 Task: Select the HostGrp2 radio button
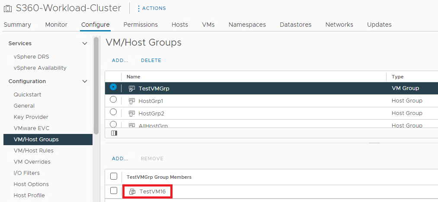click(113, 112)
